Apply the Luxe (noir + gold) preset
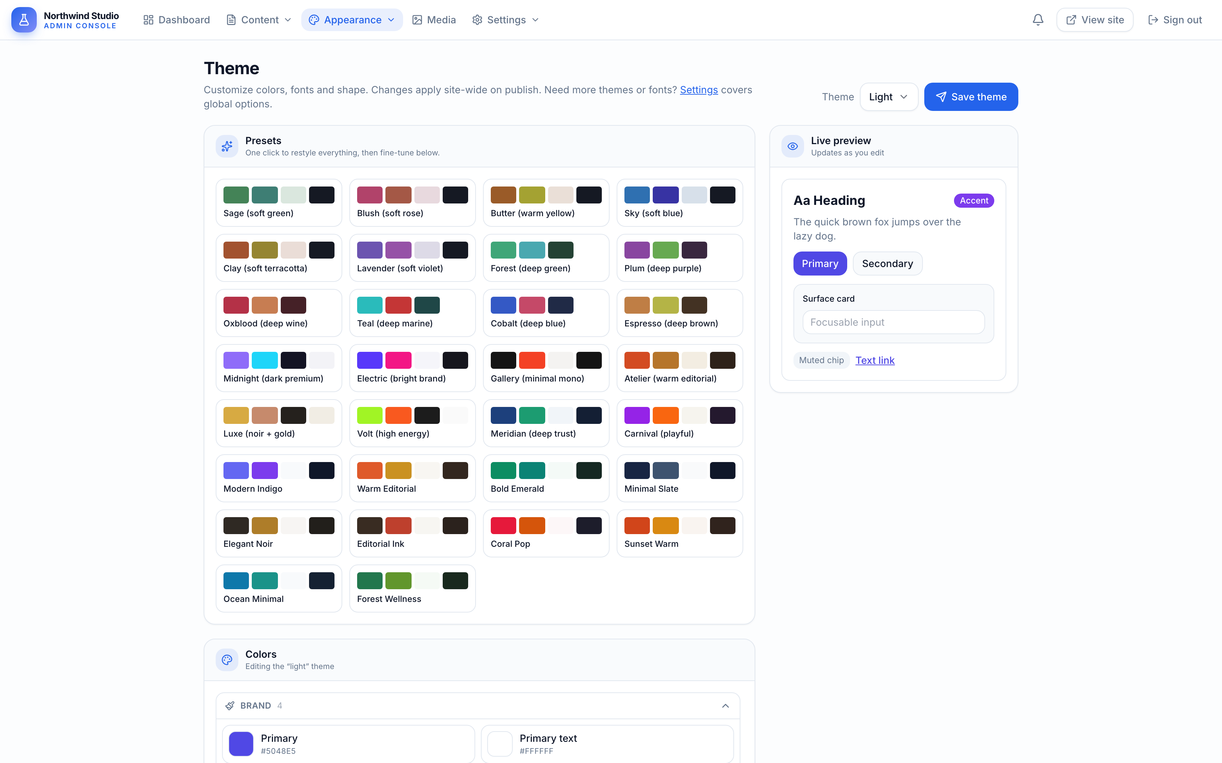 (279, 423)
